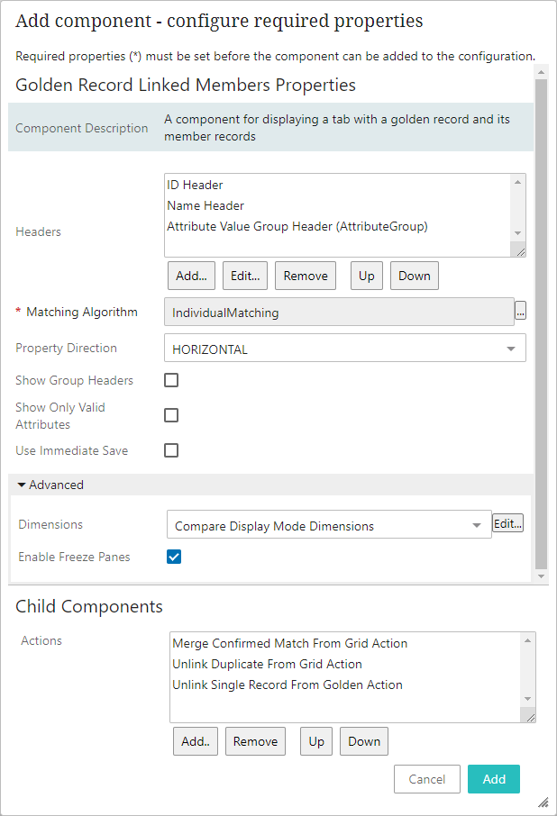Uncheck Enable Freeze Panes

coord(175,557)
